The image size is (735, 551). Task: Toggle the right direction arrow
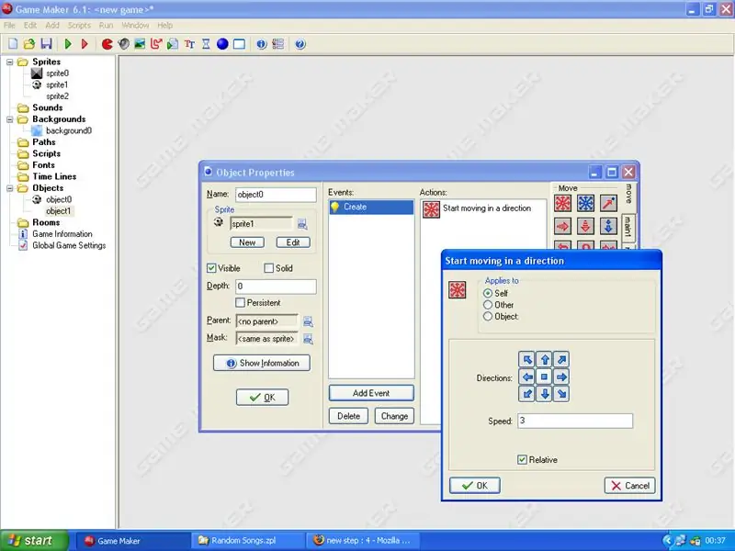(561, 377)
